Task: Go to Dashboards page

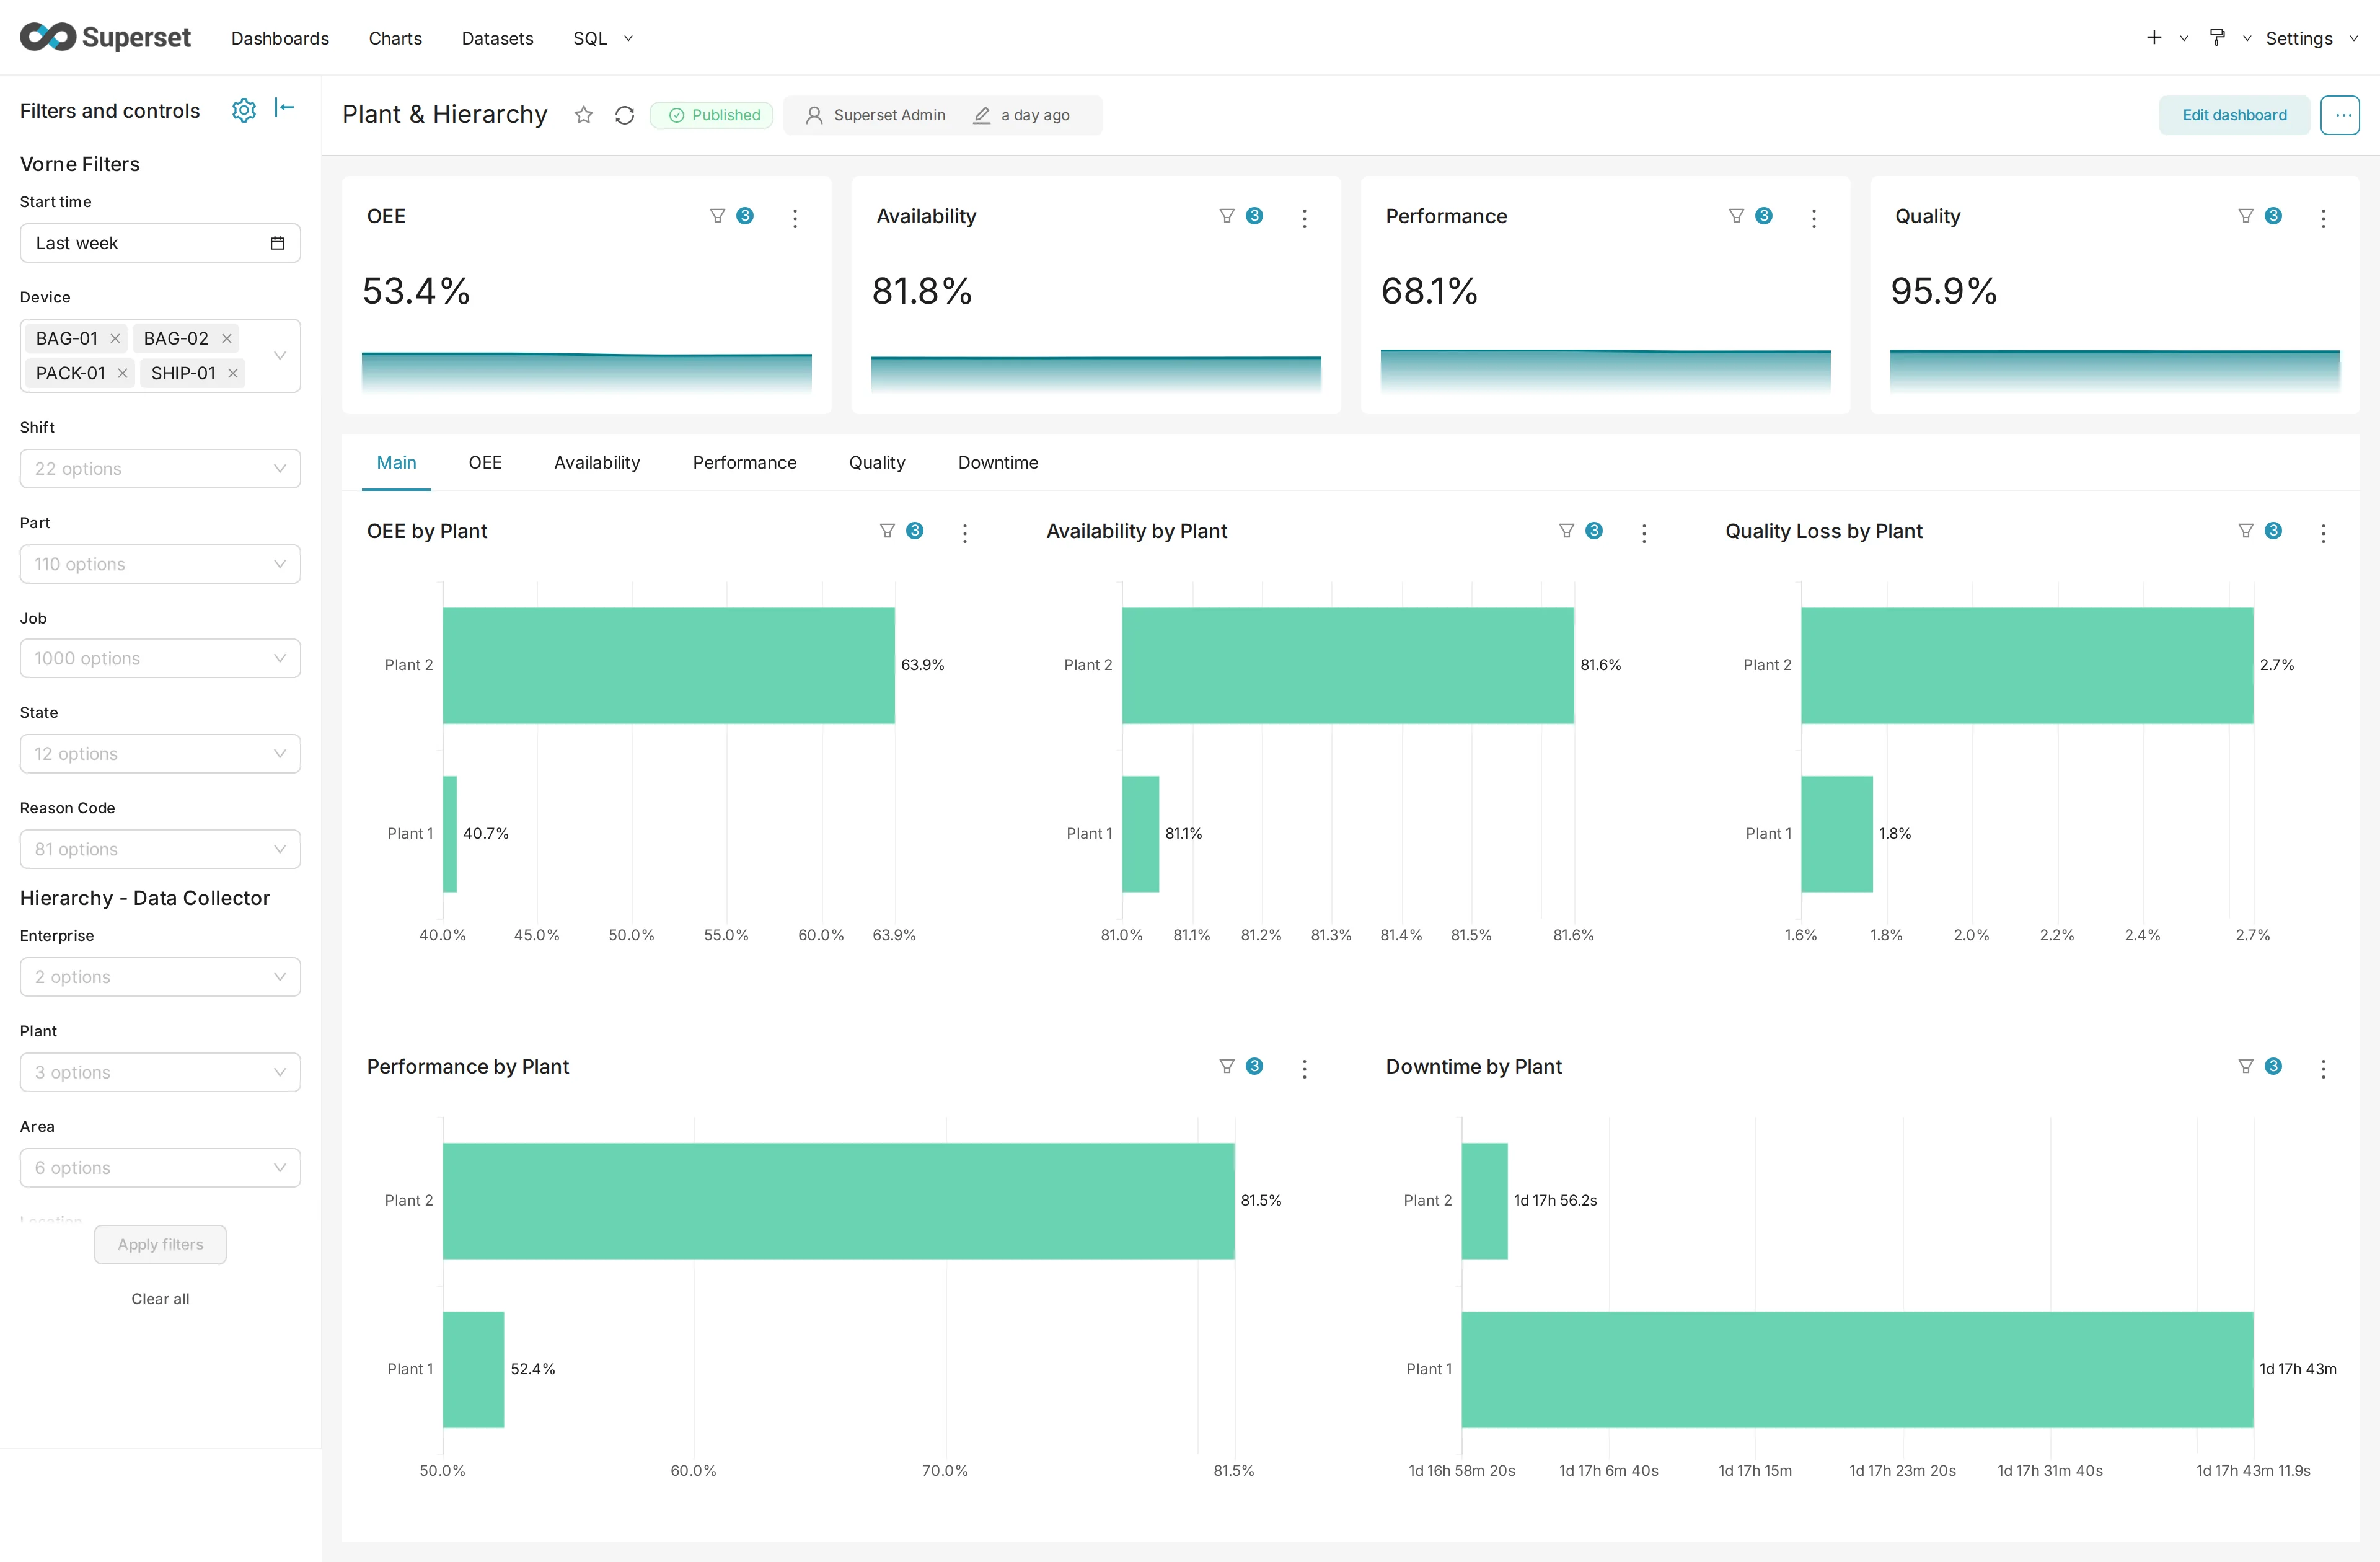Action: pos(280,38)
